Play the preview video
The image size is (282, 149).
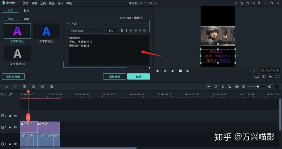coord(173,71)
